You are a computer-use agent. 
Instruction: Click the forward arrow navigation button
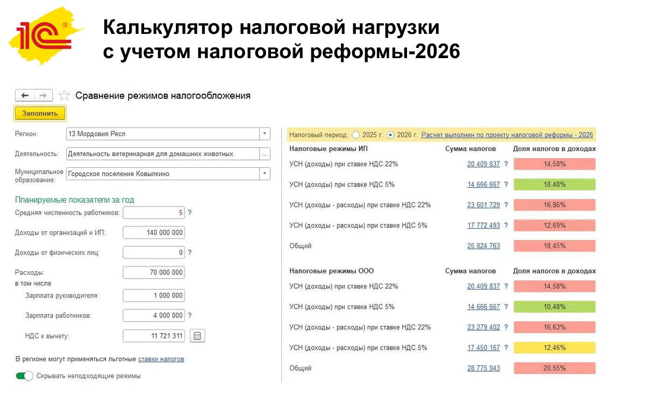44,95
